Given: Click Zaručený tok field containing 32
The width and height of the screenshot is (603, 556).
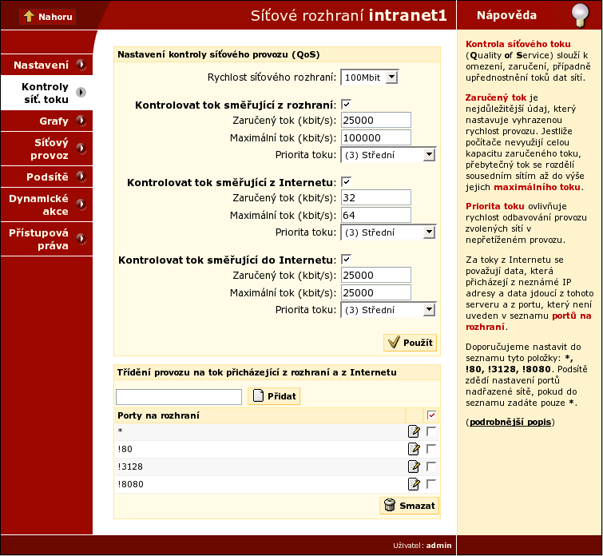Looking at the screenshot, I should coord(376,197).
